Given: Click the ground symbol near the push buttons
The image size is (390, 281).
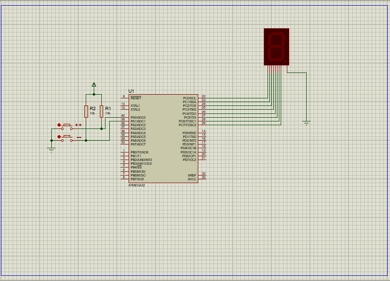Looking at the screenshot, I should pos(51,149).
